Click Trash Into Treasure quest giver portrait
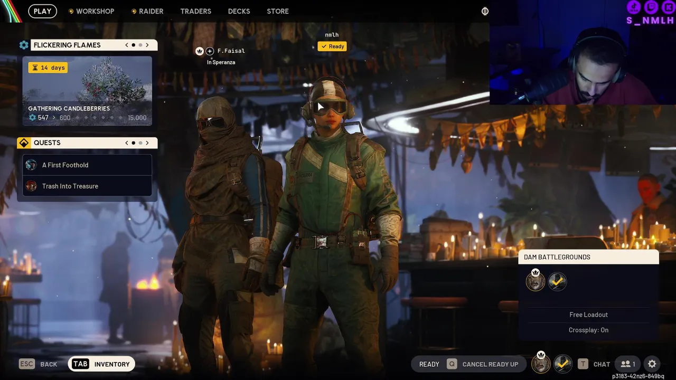Screen dimensions: 676x380 pyautogui.click(x=31, y=186)
